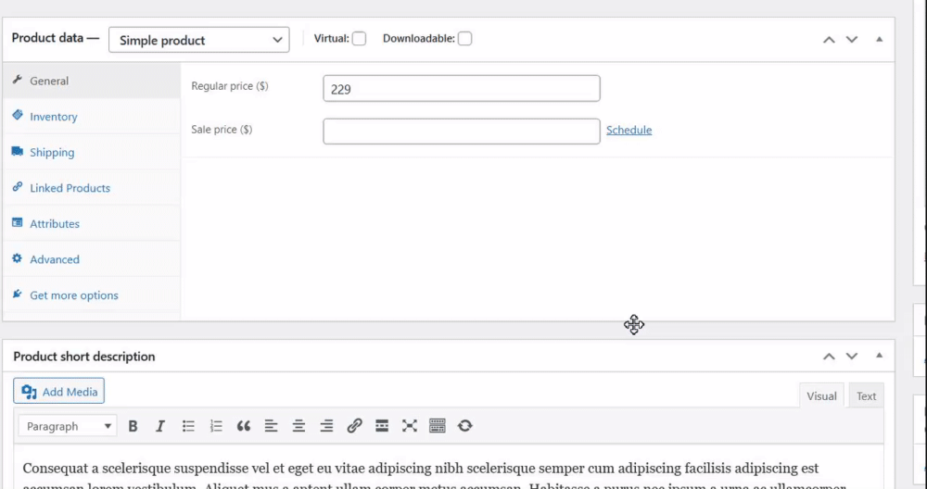Click the Schedule sale link
The height and width of the screenshot is (489, 927).
click(629, 130)
